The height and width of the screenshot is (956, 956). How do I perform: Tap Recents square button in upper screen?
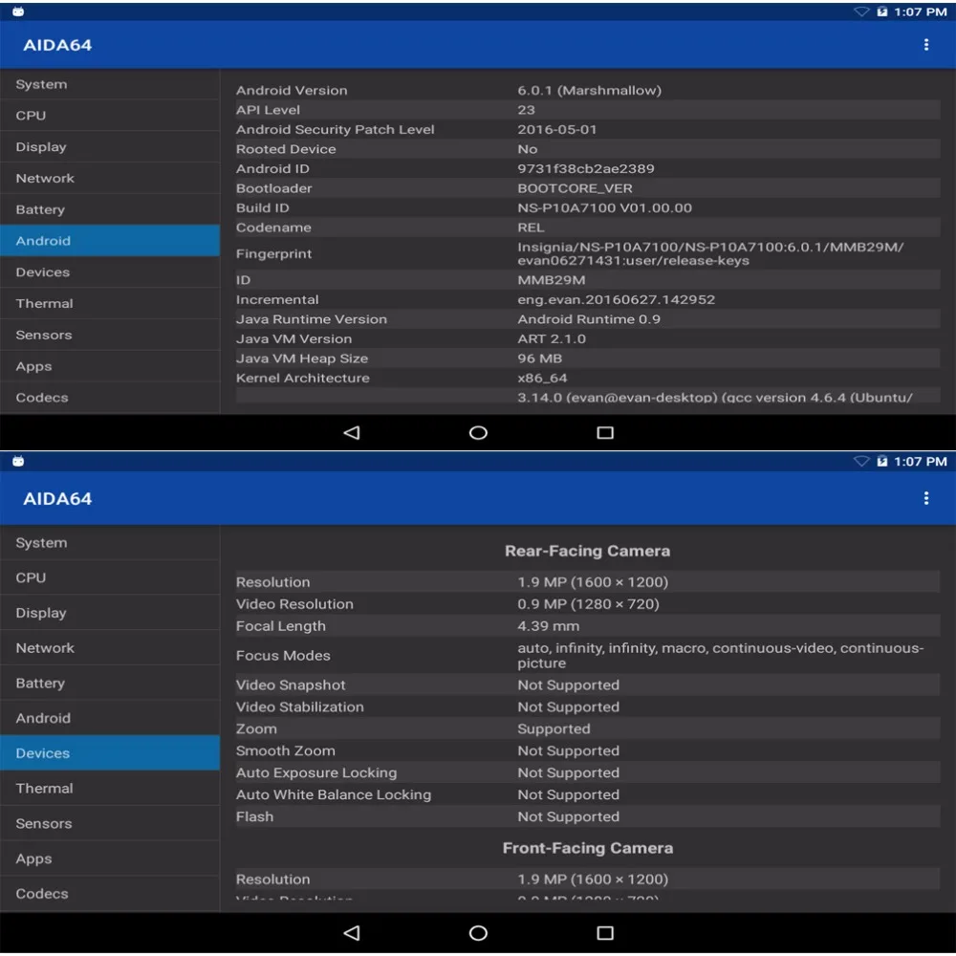605,432
